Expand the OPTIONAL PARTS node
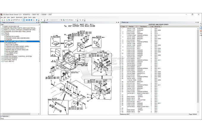 point(1,60)
